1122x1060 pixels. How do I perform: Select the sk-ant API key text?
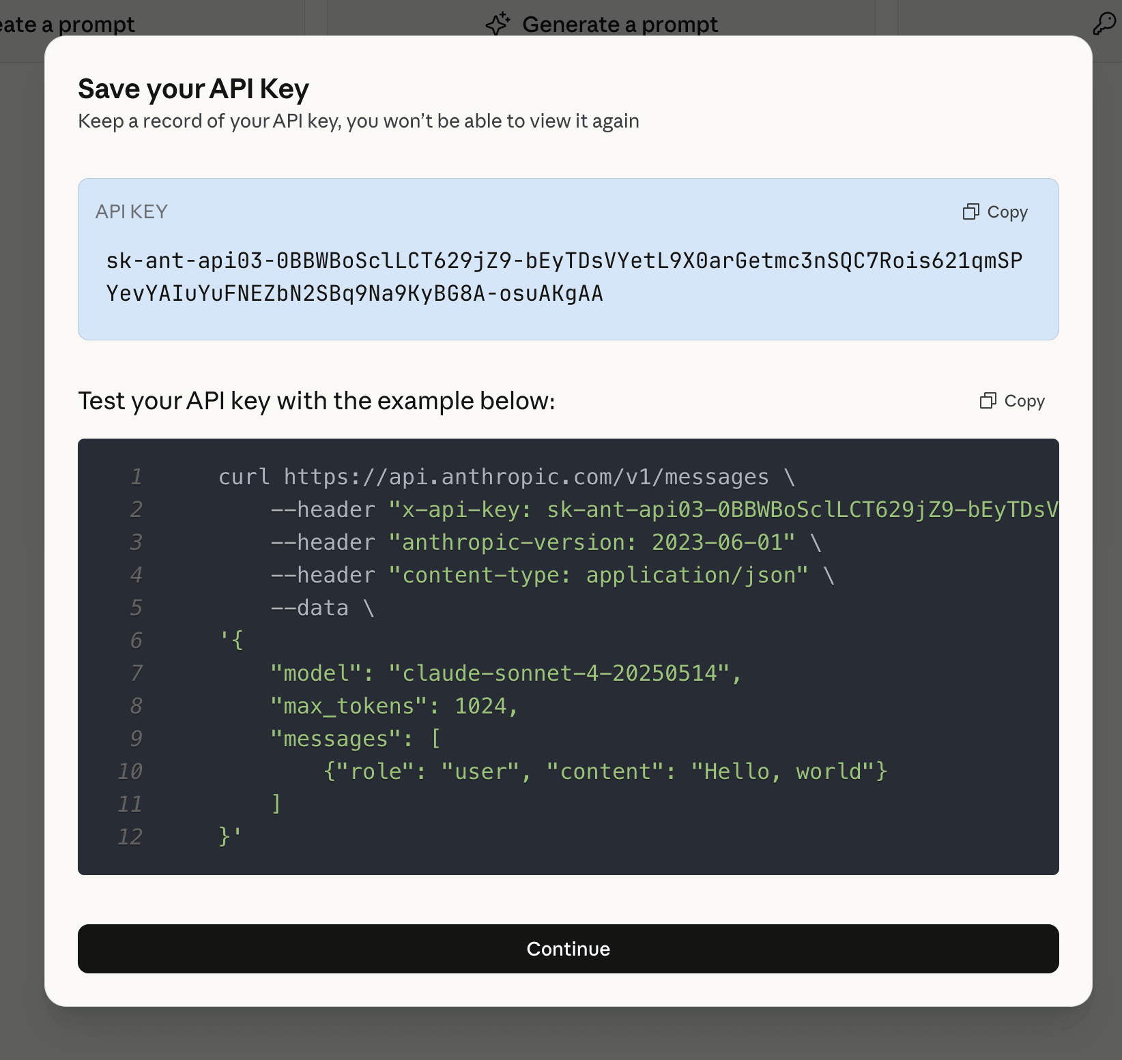tap(564, 277)
